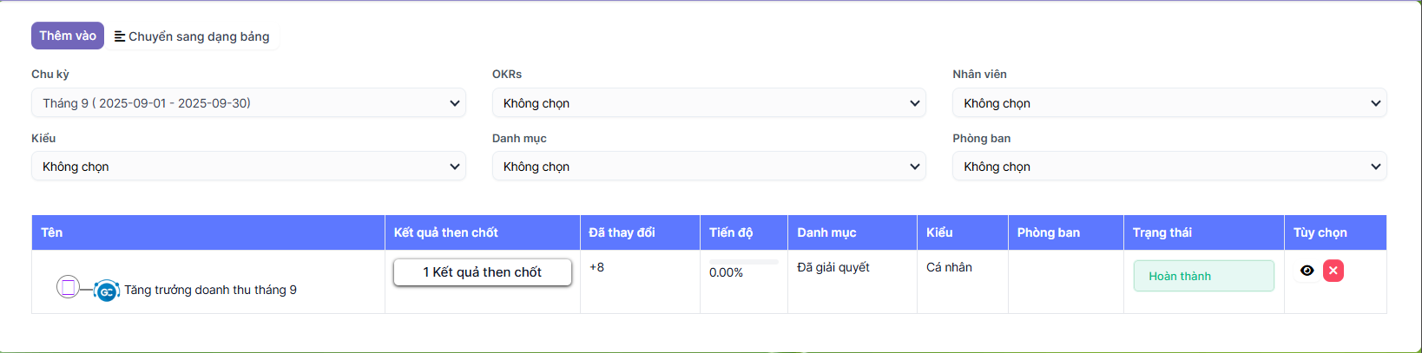Click the Trạng thái column header
The width and height of the screenshot is (1422, 353).
point(1162,232)
